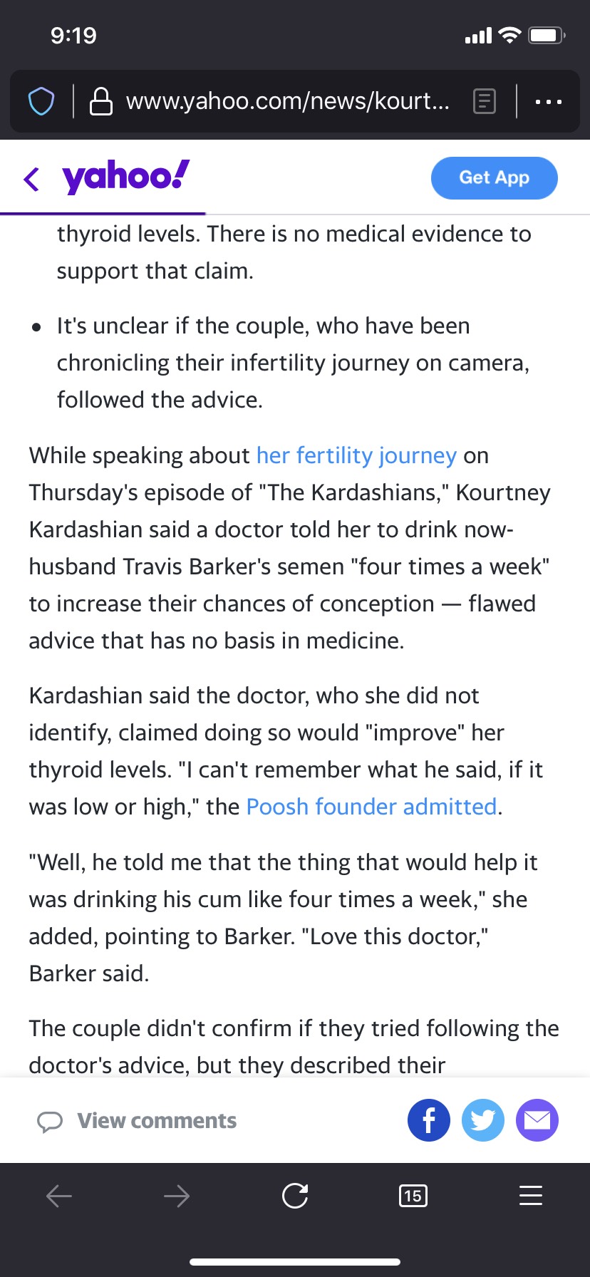Viewport: 590px width, 1277px height.
Task: Go back with browser back arrow
Action: [58, 1196]
